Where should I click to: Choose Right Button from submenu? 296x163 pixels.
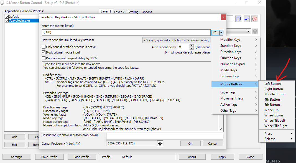coord(277,89)
